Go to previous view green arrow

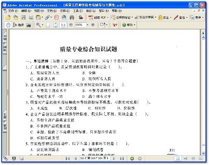132,158
